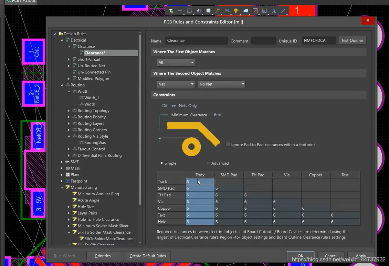Click the Testpoint category icon
389x266 pixels.
[67, 181]
